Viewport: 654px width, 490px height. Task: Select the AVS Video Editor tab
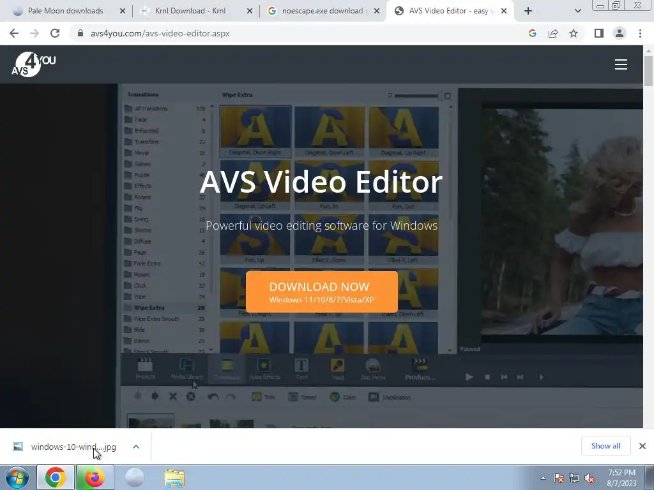[450, 11]
